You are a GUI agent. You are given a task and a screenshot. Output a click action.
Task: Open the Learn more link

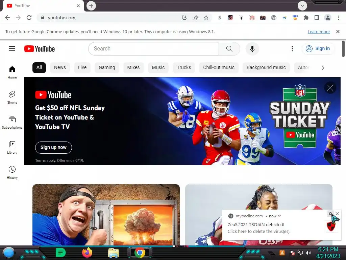[x=319, y=31]
